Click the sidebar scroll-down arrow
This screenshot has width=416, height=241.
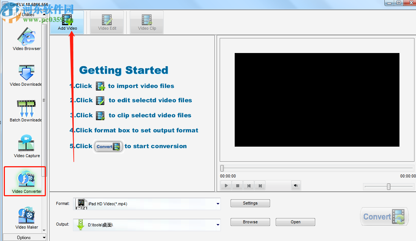click(44, 230)
